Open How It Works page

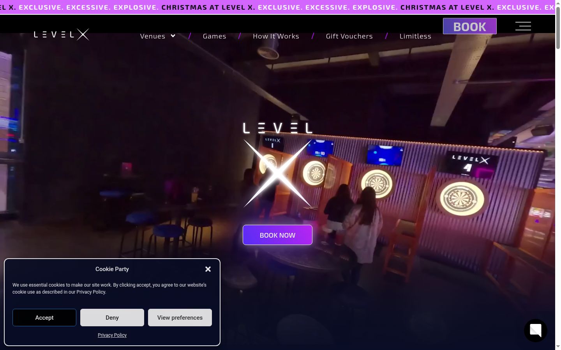(x=276, y=36)
